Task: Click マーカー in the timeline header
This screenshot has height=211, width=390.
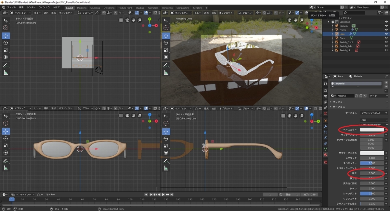Action: click(50, 194)
